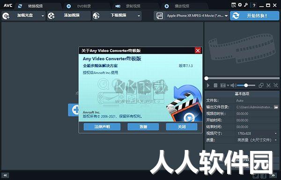Click the output profile device icon
The image size is (281, 180).
click(x=160, y=16)
